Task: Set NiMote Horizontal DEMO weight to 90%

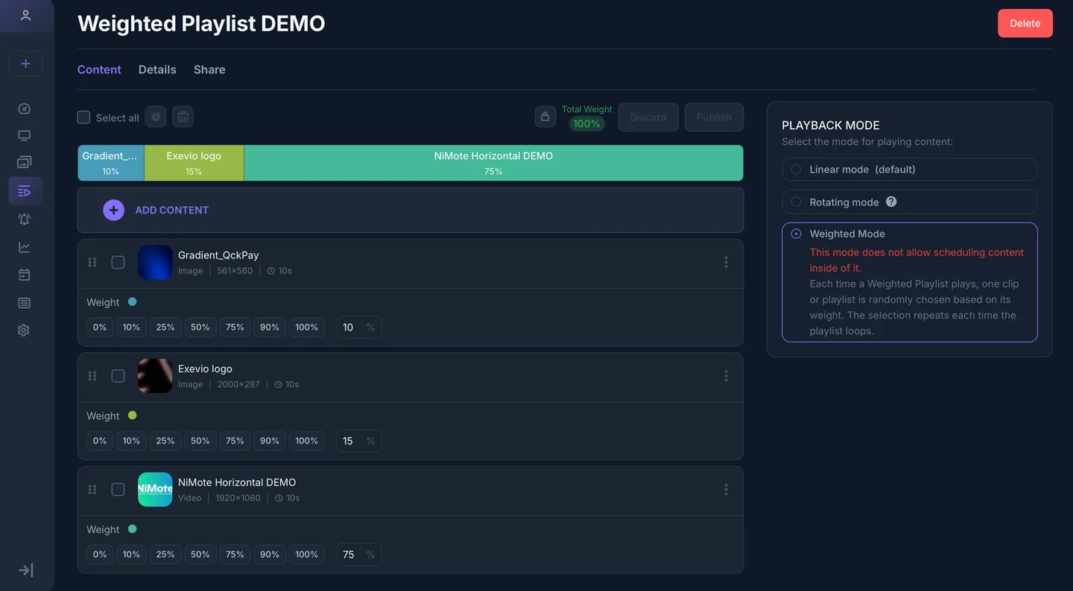Action: coord(270,554)
